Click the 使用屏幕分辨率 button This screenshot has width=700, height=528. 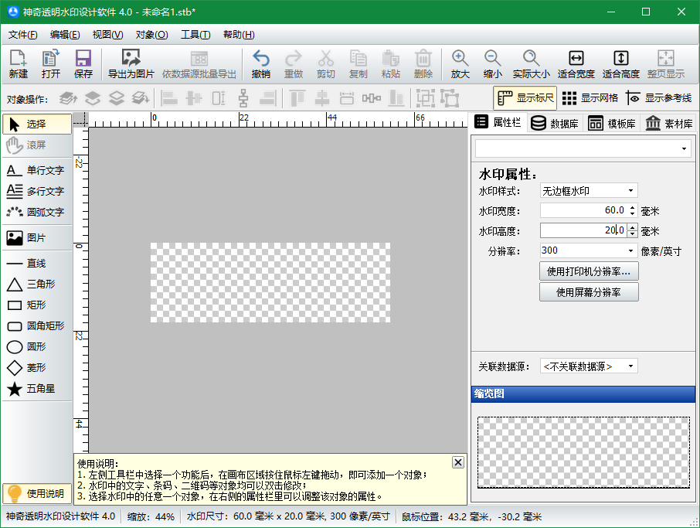coord(589,291)
